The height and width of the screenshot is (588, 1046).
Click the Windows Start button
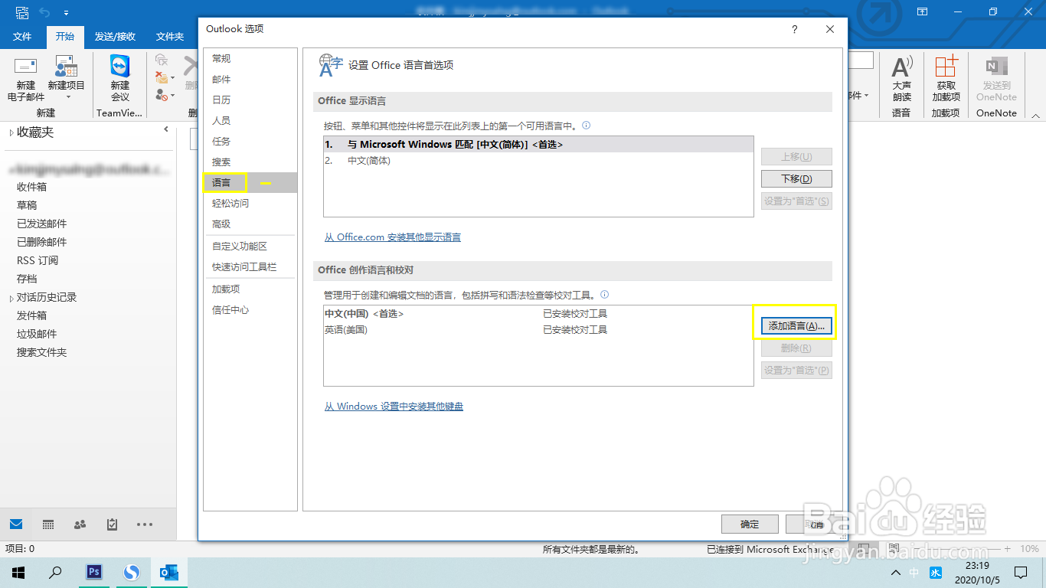[18, 572]
